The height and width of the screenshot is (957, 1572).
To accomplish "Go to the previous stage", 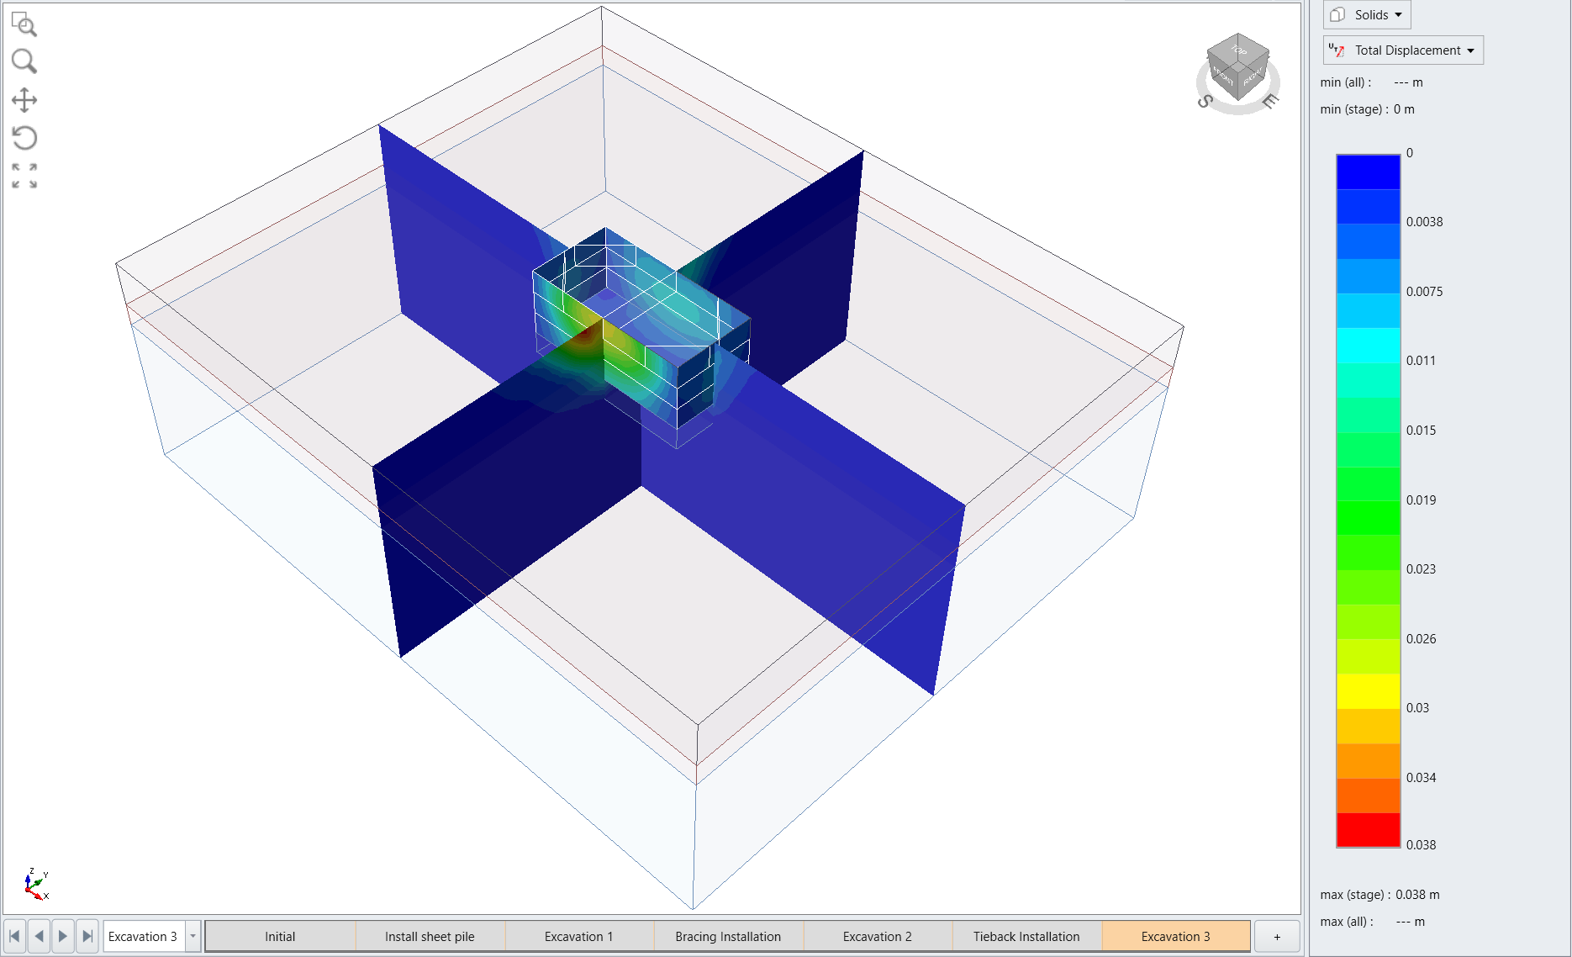I will (x=39, y=936).
